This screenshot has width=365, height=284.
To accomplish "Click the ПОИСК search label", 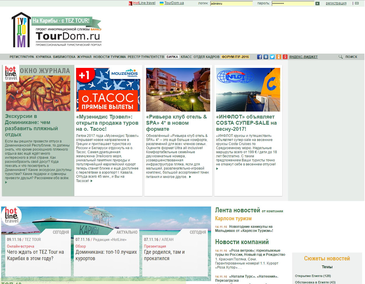I will pos(351,57).
